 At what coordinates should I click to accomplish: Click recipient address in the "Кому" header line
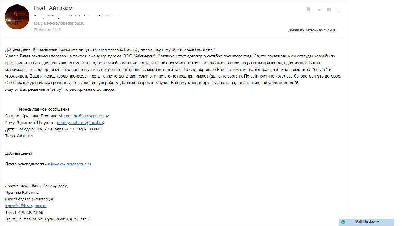(64, 23)
